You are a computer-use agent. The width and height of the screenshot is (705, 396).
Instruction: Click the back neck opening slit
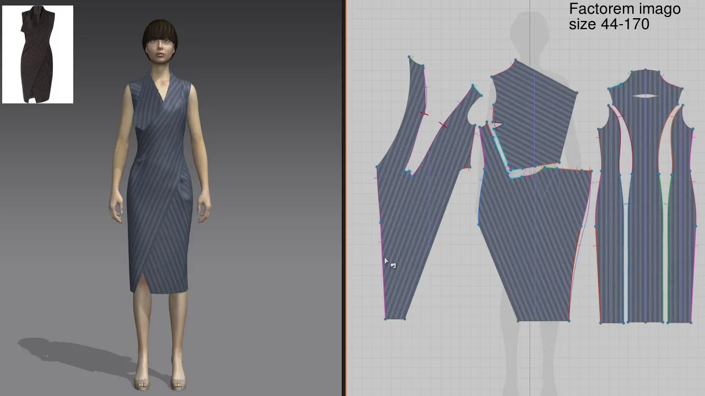tap(646, 96)
